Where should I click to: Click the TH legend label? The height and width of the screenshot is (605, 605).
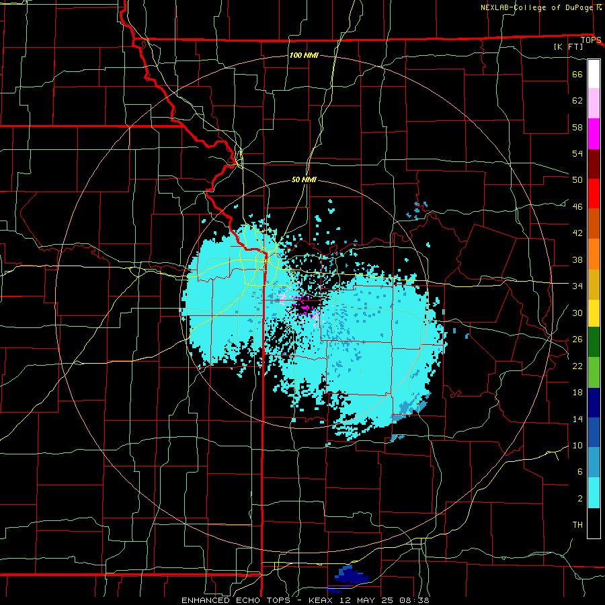[577, 525]
